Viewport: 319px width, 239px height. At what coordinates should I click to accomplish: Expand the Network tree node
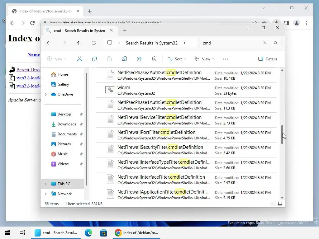(x=46, y=194)
